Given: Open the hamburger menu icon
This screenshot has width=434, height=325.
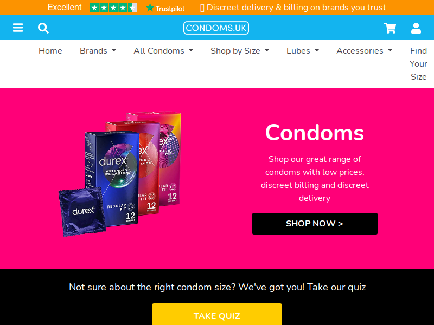Looking at the screenshot, I should click(18, 28).
